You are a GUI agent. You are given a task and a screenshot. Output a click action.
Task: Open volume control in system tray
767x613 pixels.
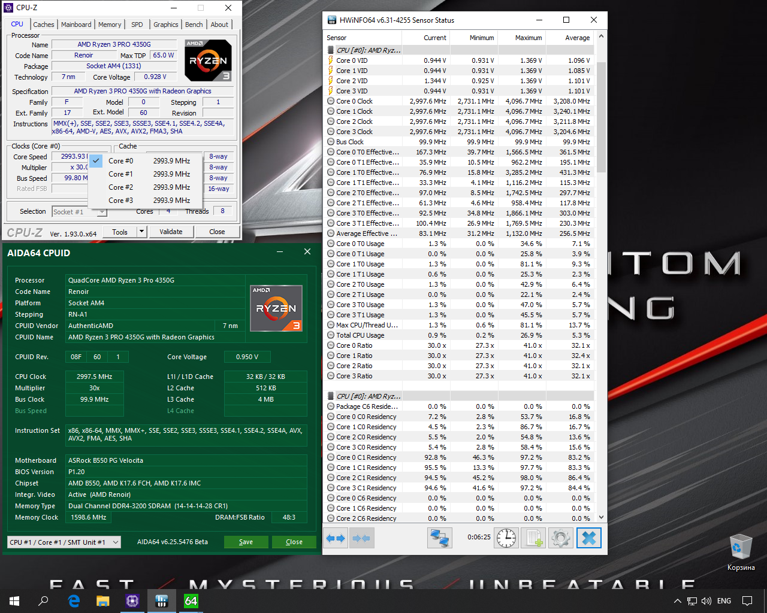(706, 601)
